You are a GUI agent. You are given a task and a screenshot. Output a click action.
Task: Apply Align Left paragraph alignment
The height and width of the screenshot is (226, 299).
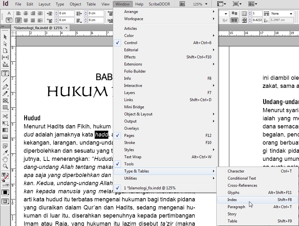(x=18, y=13)
